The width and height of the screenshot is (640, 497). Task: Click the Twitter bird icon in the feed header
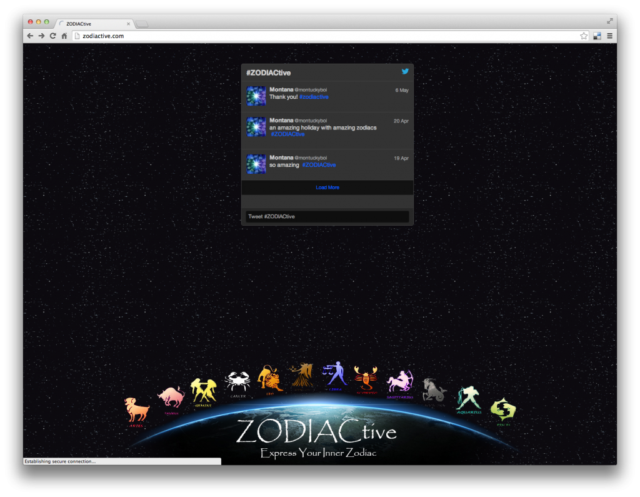point(406,71)
